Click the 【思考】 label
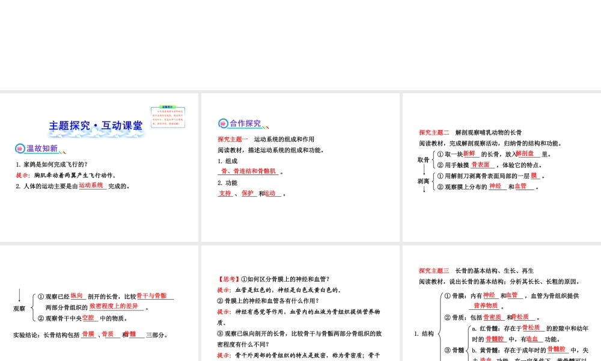601x361 pixels. (228, 279)
